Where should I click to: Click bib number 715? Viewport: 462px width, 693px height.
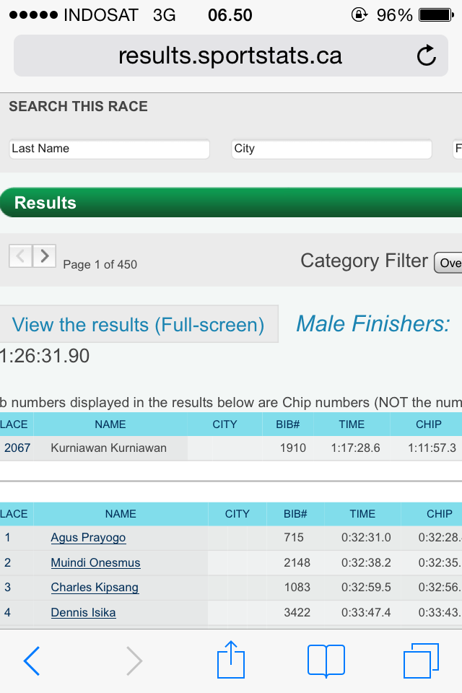pyautogui.click(x=294, y=537)
